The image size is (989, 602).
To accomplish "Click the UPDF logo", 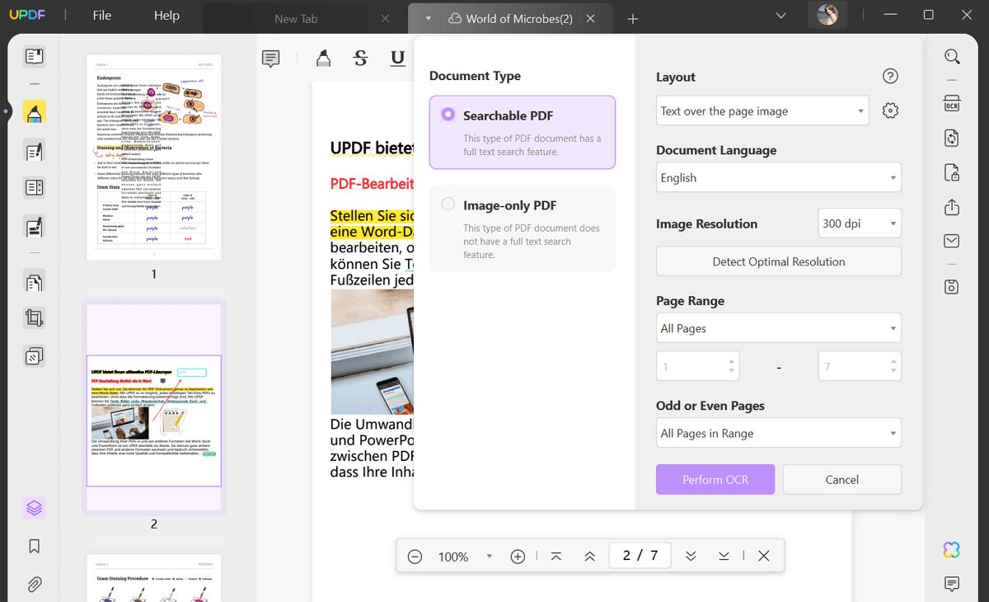I will click(29, 16).
